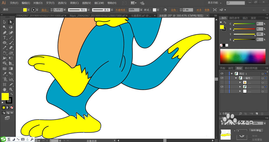Open the 基本 brush definition dropdown
Screen dimensions: 269x142
[x=112, y=10]
